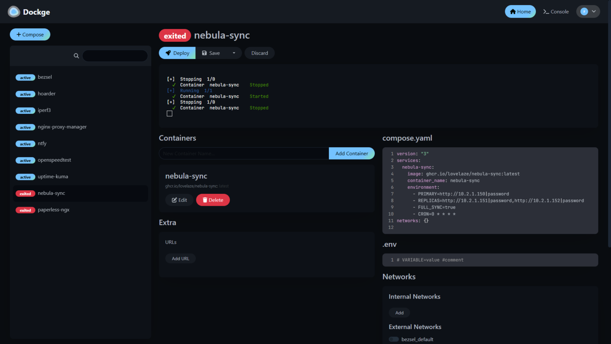Expand the profile chevron menu
Screen dimensions: 611x344
[593, 12]
